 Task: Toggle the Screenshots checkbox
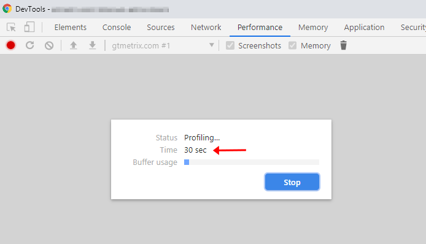230,45
